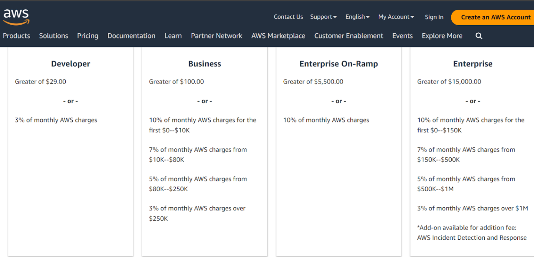Open the Products menu

16,36
